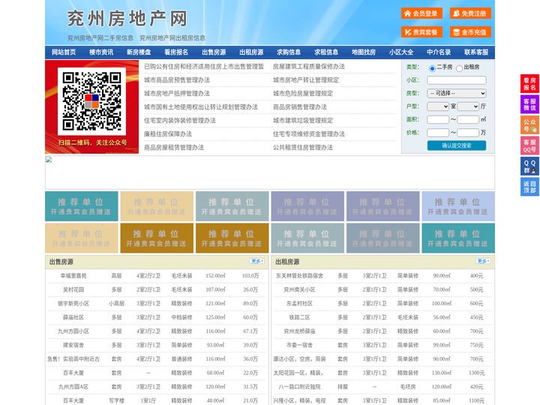Open 中介名录 navigation item
This screenshot has height=405, width=540.
(x=439, y=52)
